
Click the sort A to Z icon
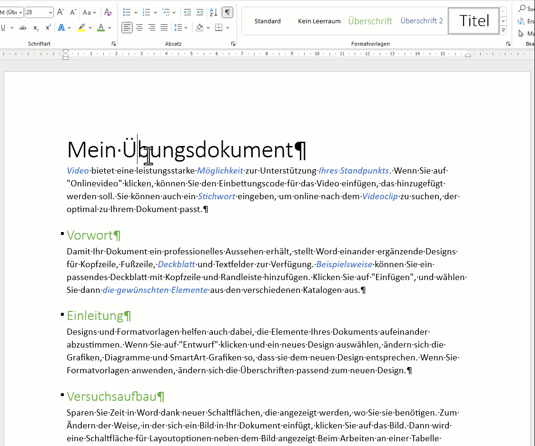pyautogui.click(x=214, y=12)
